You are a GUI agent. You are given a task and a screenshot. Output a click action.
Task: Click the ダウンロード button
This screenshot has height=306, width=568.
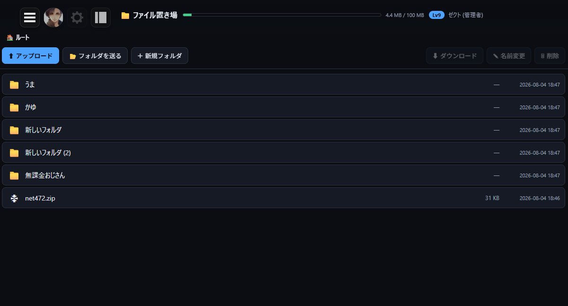[454, 55]
